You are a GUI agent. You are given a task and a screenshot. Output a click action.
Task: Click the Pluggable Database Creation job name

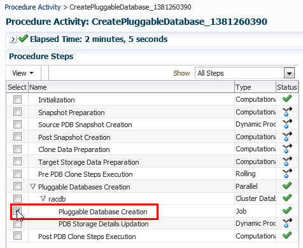coord(103,212)
